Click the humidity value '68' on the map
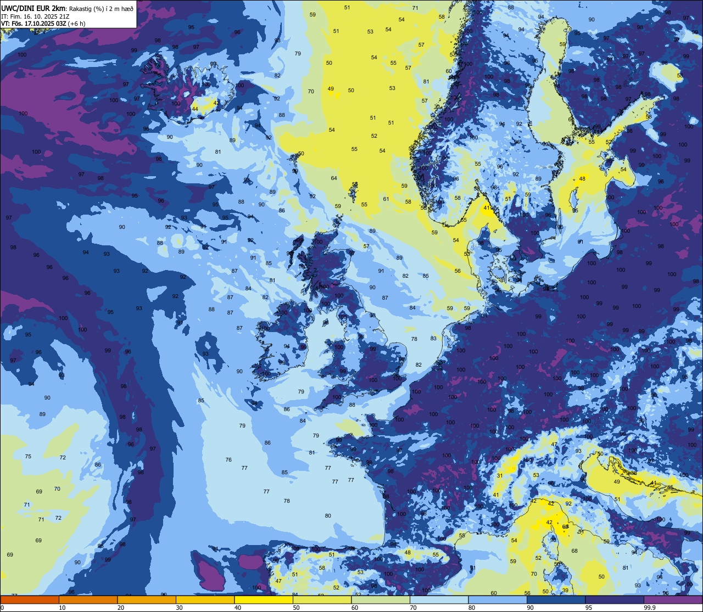703x612 pixels. (574, 551)
